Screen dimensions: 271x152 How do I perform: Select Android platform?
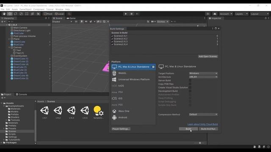pyautogui.click(x=133, y=117)
